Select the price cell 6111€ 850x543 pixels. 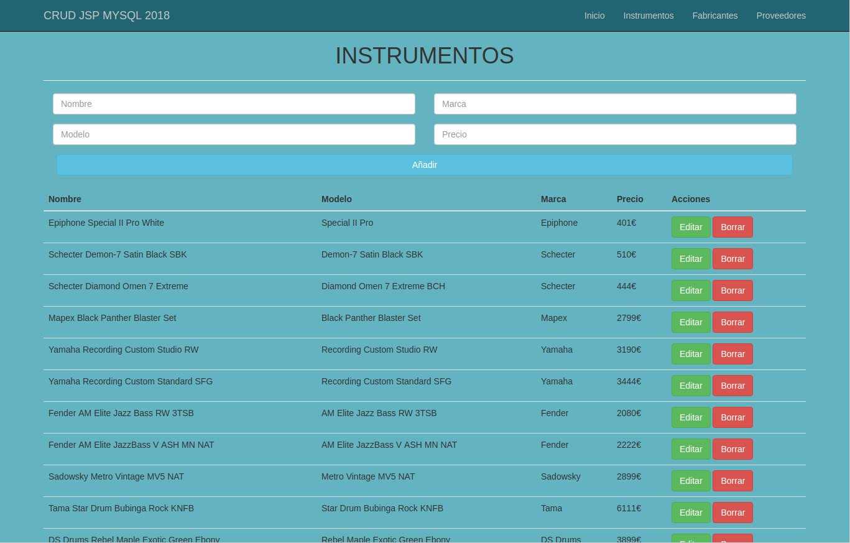629,508
